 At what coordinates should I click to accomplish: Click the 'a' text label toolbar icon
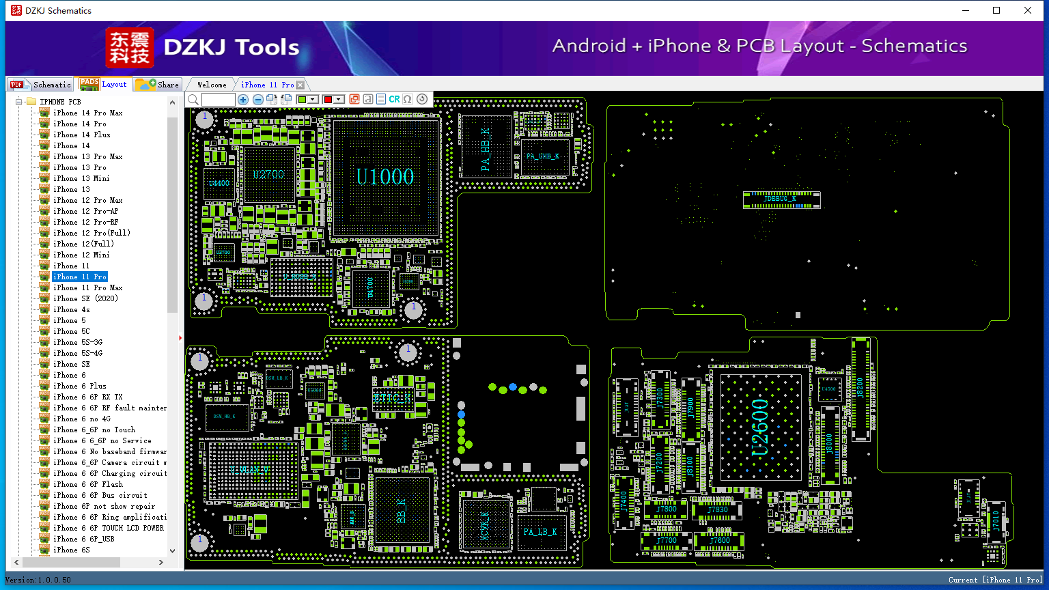click(368, 100)
